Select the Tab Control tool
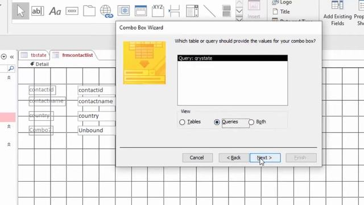 (89, 11)
